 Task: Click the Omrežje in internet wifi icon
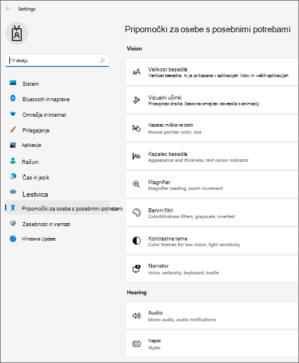click(x=13, y=114)
